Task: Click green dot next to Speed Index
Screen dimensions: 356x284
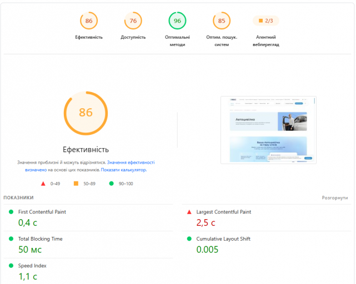Action: click(x=11, y=265)
